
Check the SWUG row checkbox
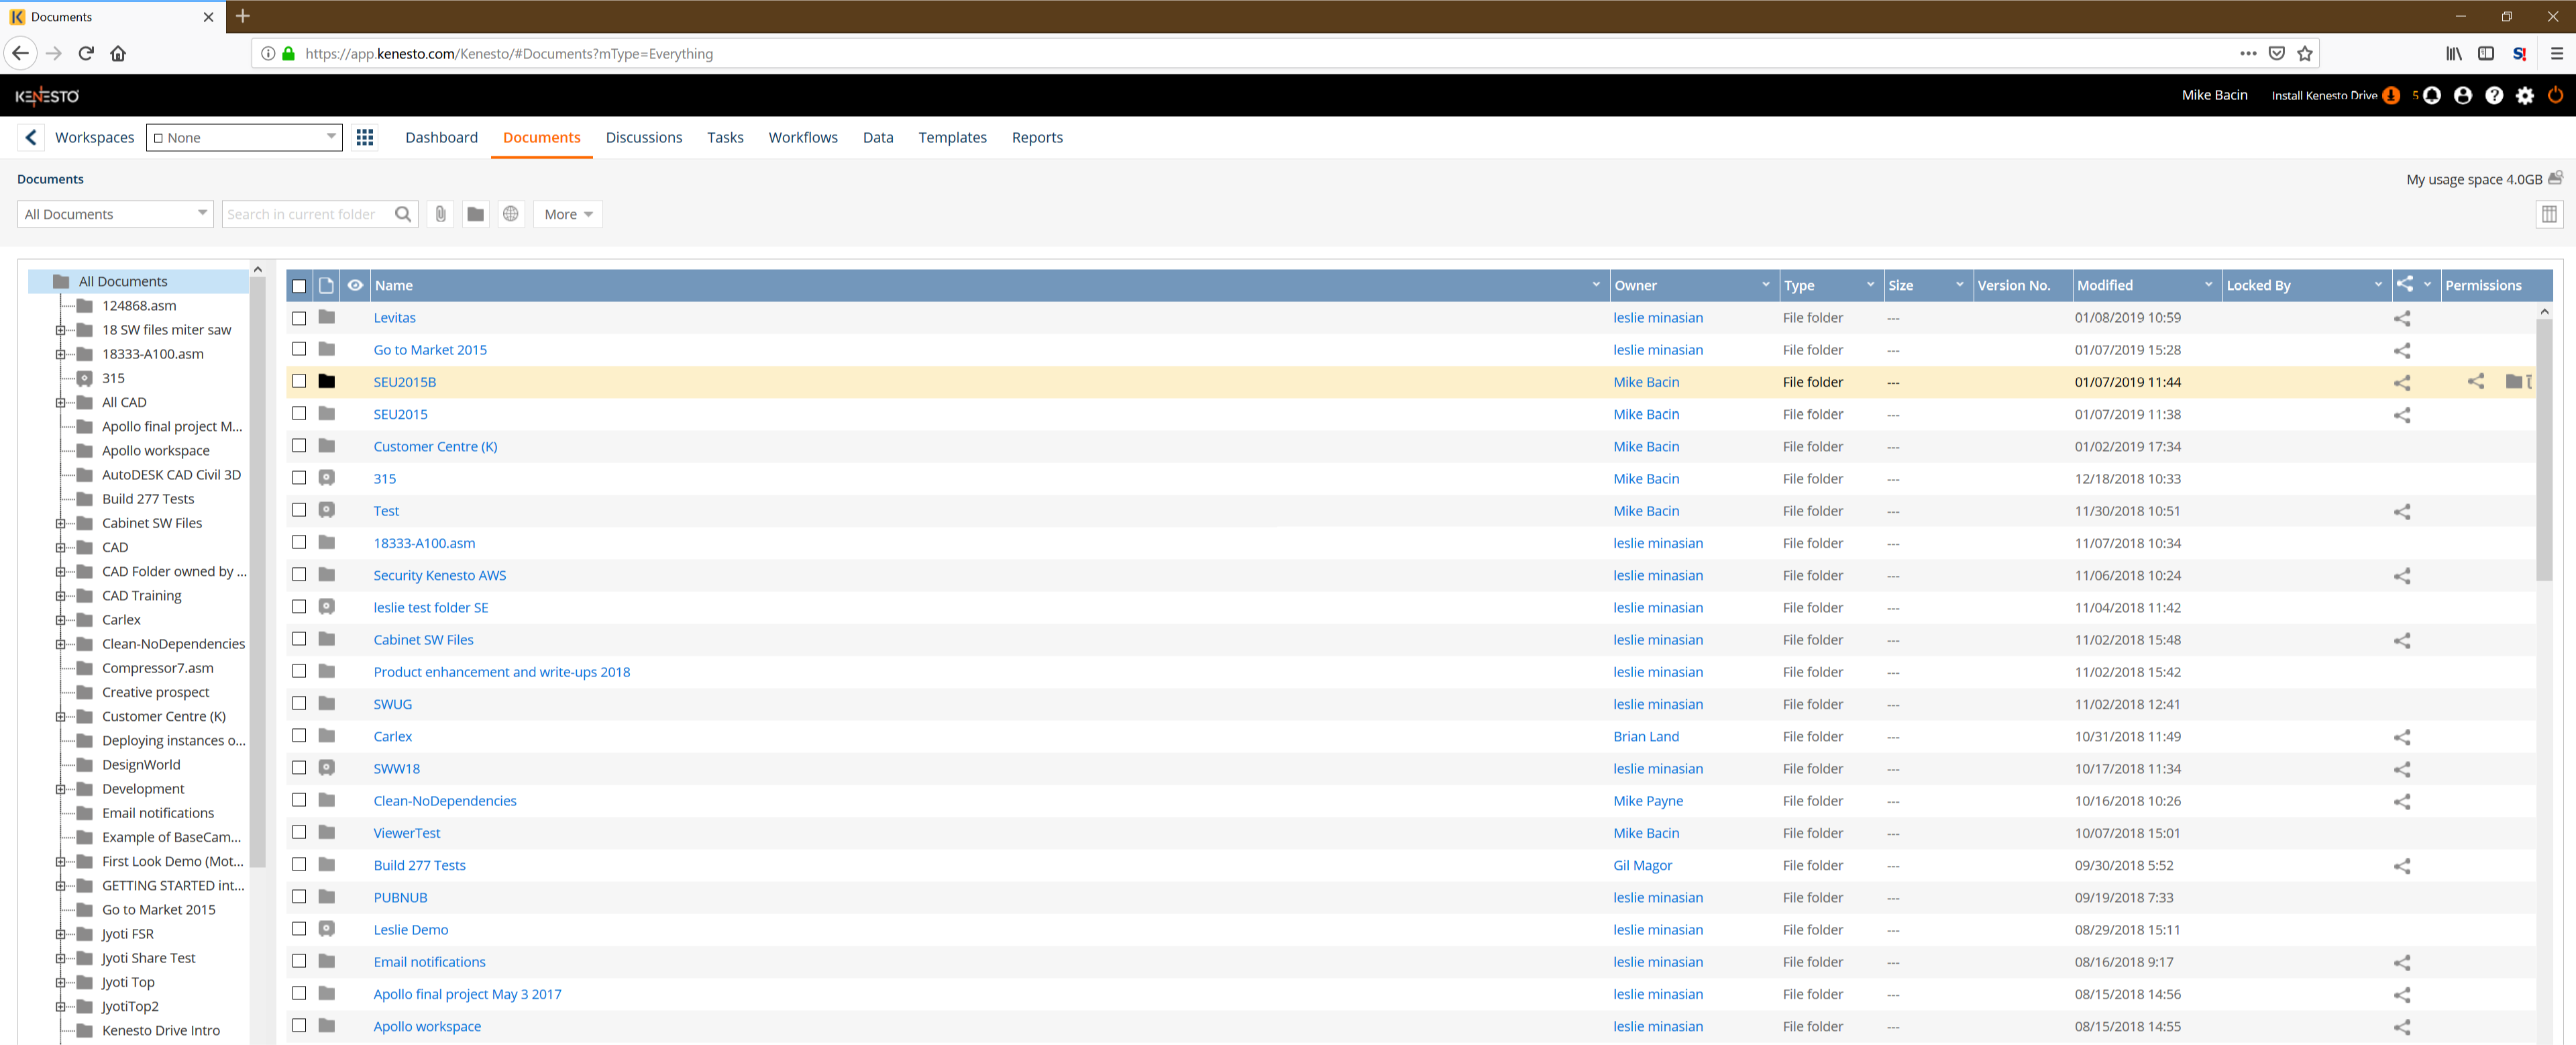pyautogui.click(x=299, y=703)
